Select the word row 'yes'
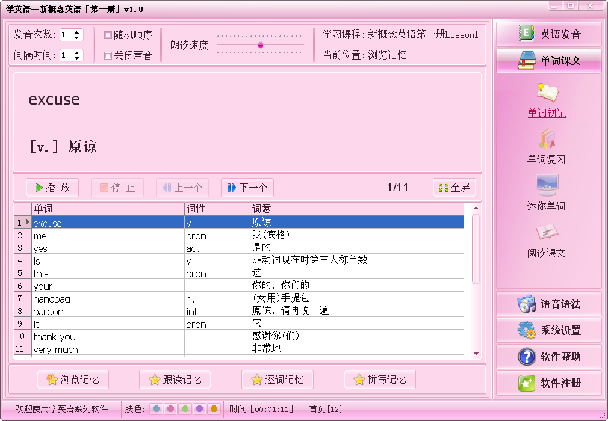 click(239, 248)
